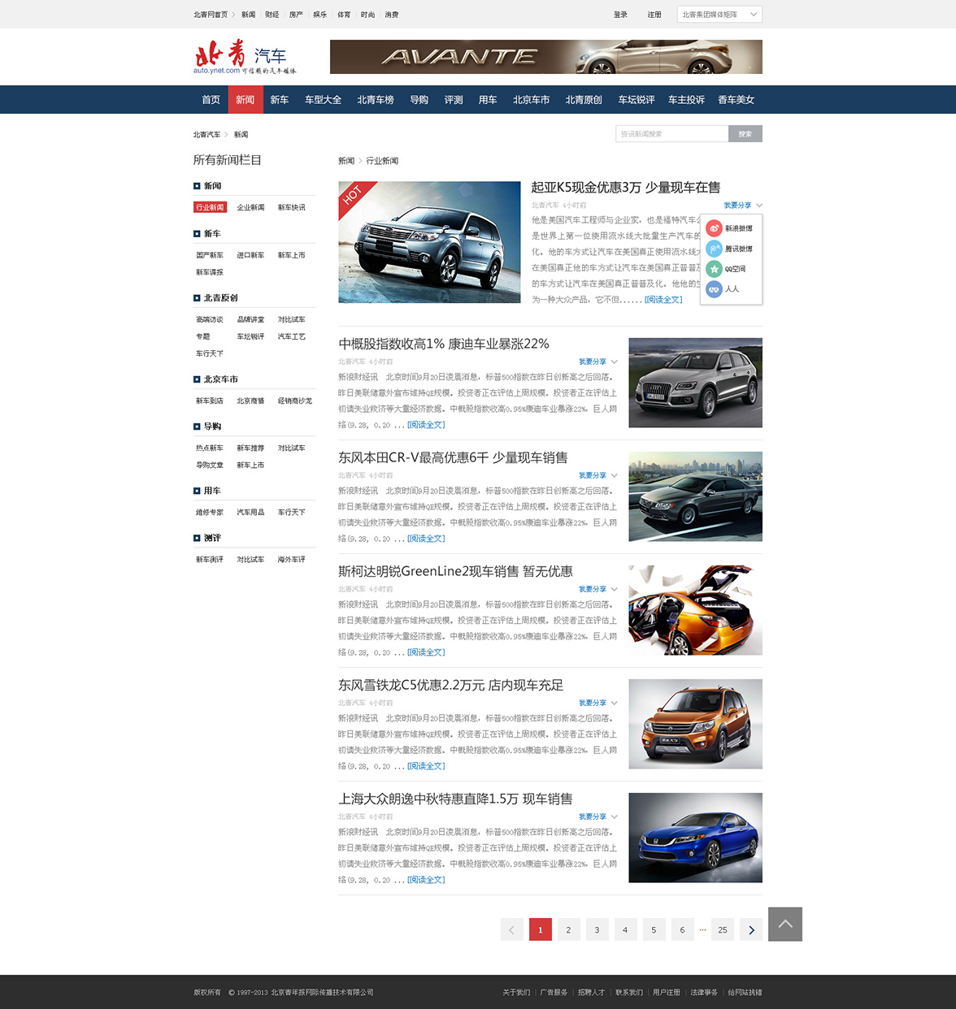Open the 车型大全 navigation tab
Viewport: 956px width, 1009px height.
click(x=323, y=100)
